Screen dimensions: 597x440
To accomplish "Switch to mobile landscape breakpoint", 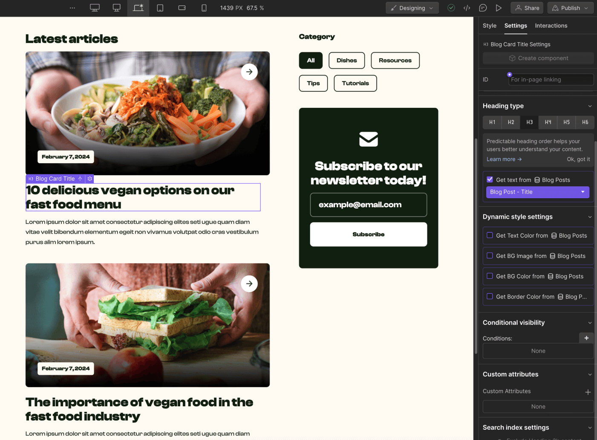I will tap(182, 8).
